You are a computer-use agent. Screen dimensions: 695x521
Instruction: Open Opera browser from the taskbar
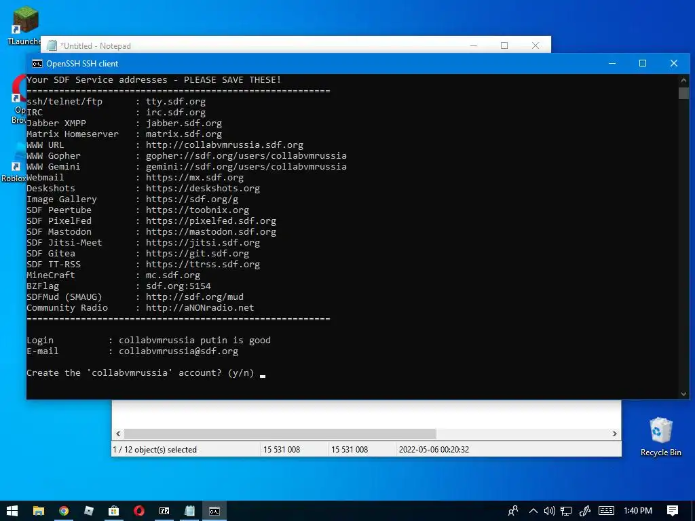point(139,511)
